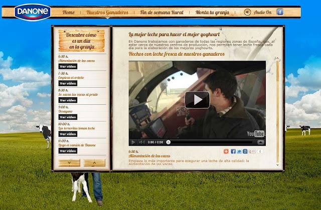Click Las terneritas toman leche title
This screenshot has width=321, height=210.
(x=77, y=128)
